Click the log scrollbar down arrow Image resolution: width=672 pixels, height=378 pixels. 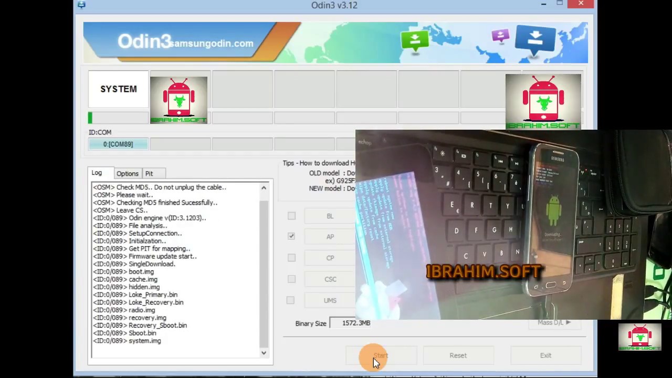pos(264,353)
